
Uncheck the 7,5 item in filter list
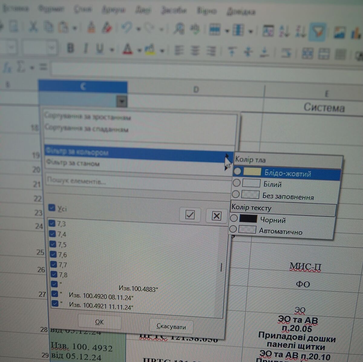pyautogui.click(x=53, y=244)
